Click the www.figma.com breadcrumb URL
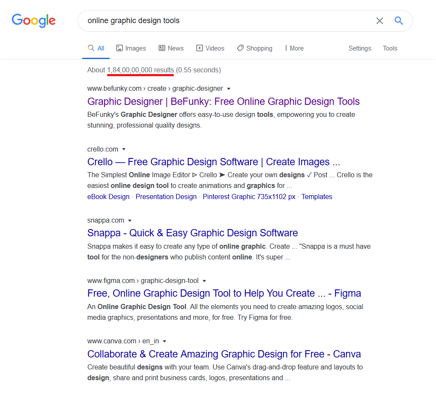Screen dimensions: 436x393 [143, 281]
